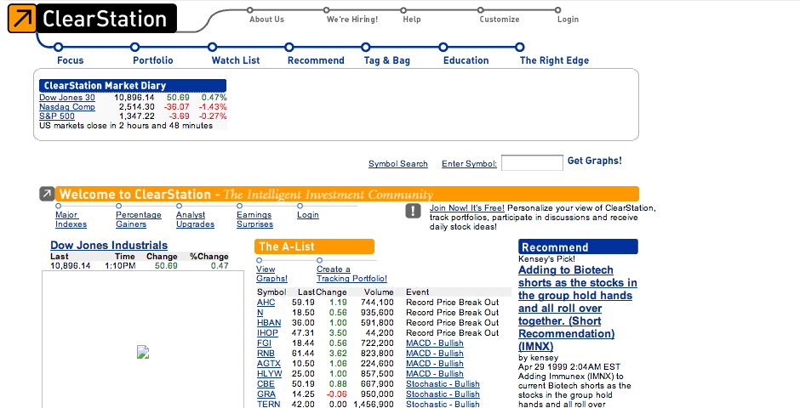Open the Tag & Bag section
800x408 pixels.
coord(386,60)
